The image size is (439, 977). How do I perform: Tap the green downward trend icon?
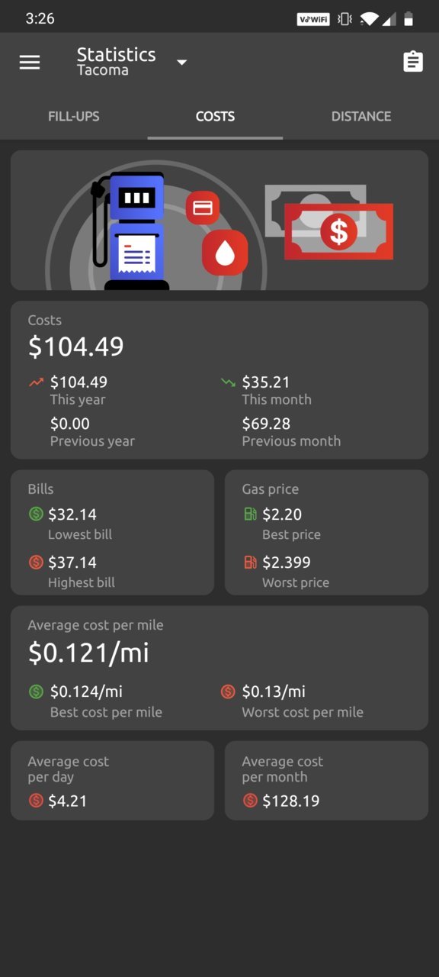[x=228, y=382]
